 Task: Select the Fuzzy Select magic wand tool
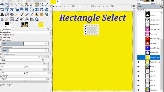coord(22,5)
